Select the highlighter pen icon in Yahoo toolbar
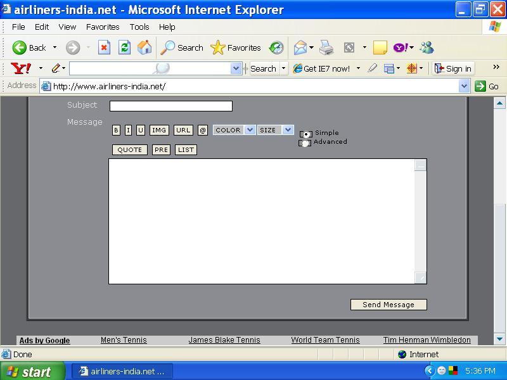 click(x=373, y=68)
